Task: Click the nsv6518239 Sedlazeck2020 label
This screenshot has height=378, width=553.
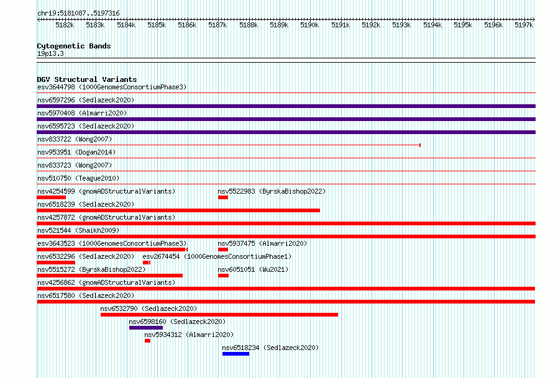Action: (86, 204)
